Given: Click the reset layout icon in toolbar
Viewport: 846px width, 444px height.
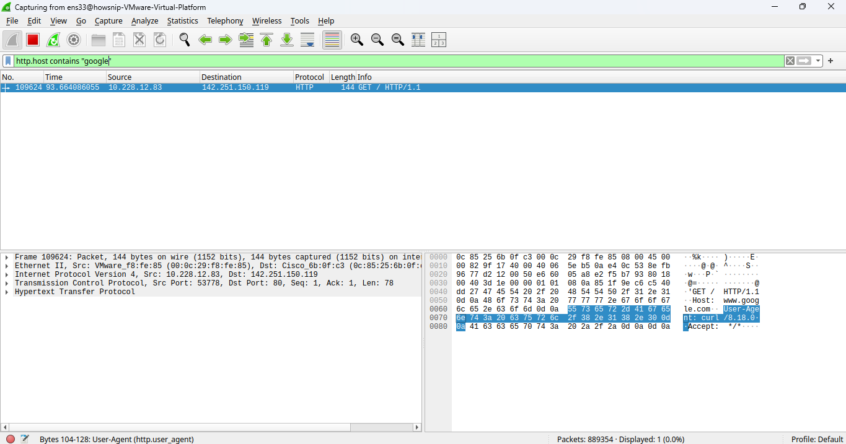Looking at the screenshot, I should click(x=439, y=40).
